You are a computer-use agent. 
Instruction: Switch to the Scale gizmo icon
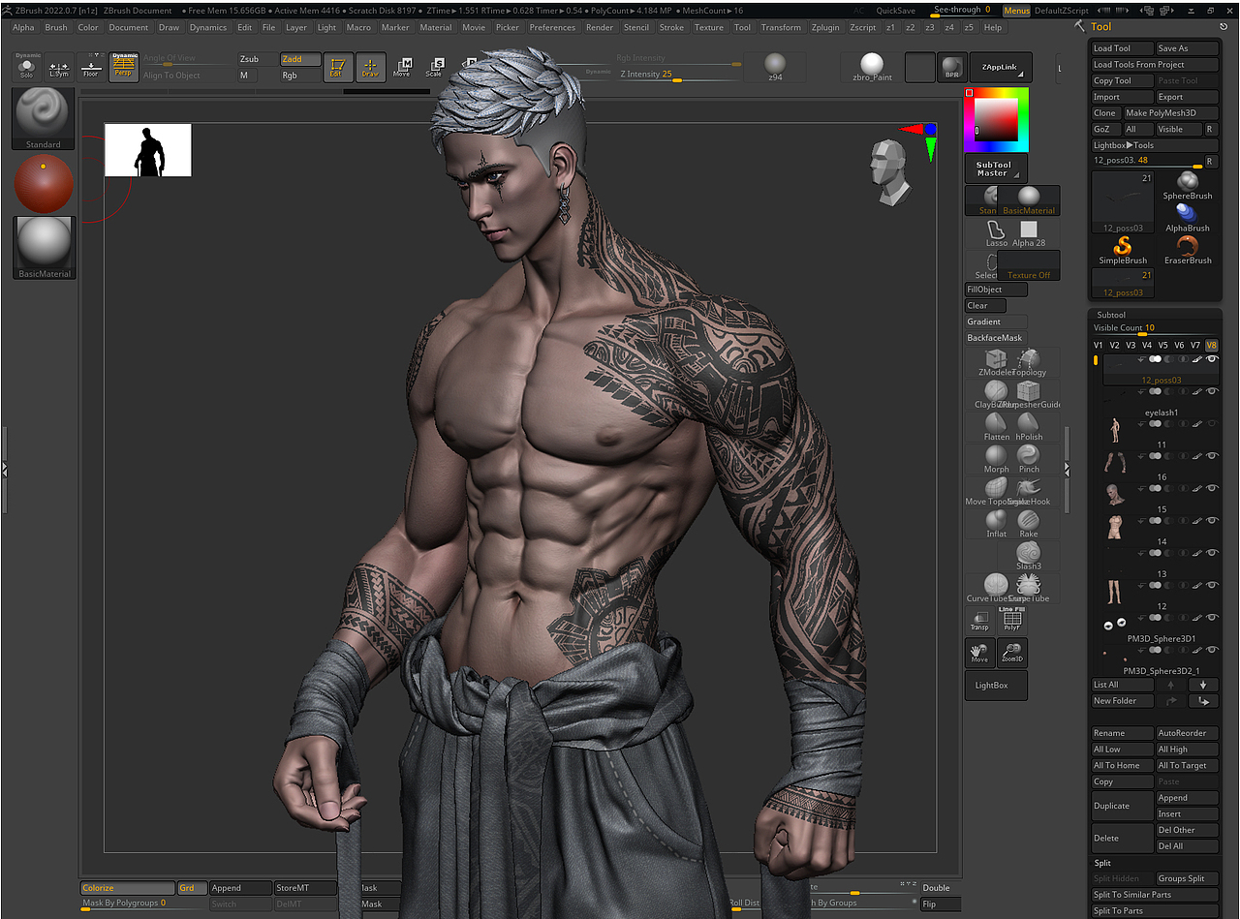click(434, 67)
